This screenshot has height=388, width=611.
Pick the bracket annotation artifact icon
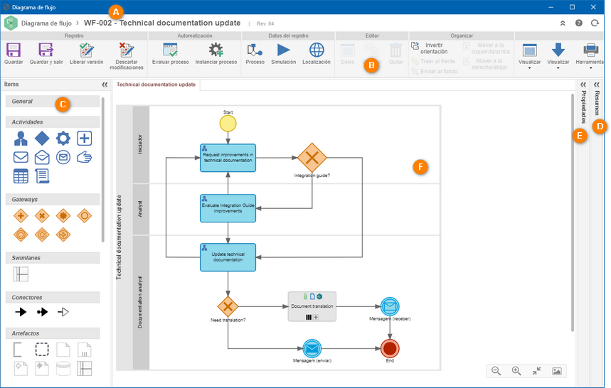pyautogui.click(x=18, y=350)
